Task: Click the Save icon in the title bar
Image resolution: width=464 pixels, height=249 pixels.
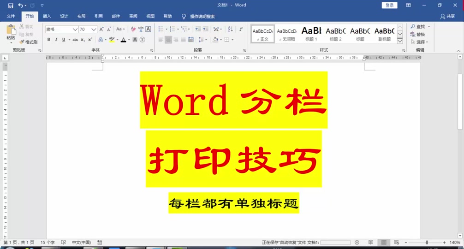Action: (x=11, y=6)
